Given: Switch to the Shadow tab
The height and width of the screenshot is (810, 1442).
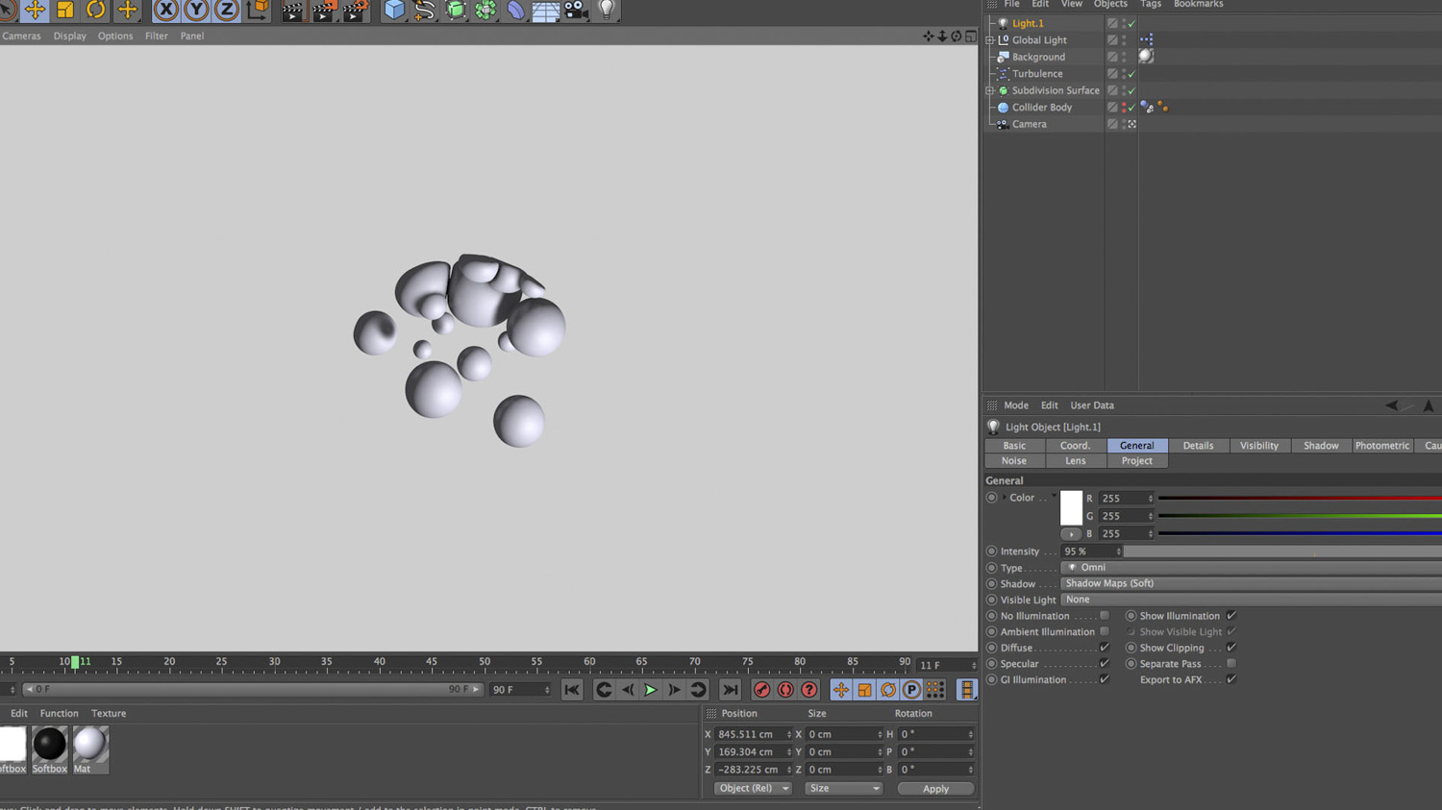Looking at the screenshot, I should [x=1321, y=446].
